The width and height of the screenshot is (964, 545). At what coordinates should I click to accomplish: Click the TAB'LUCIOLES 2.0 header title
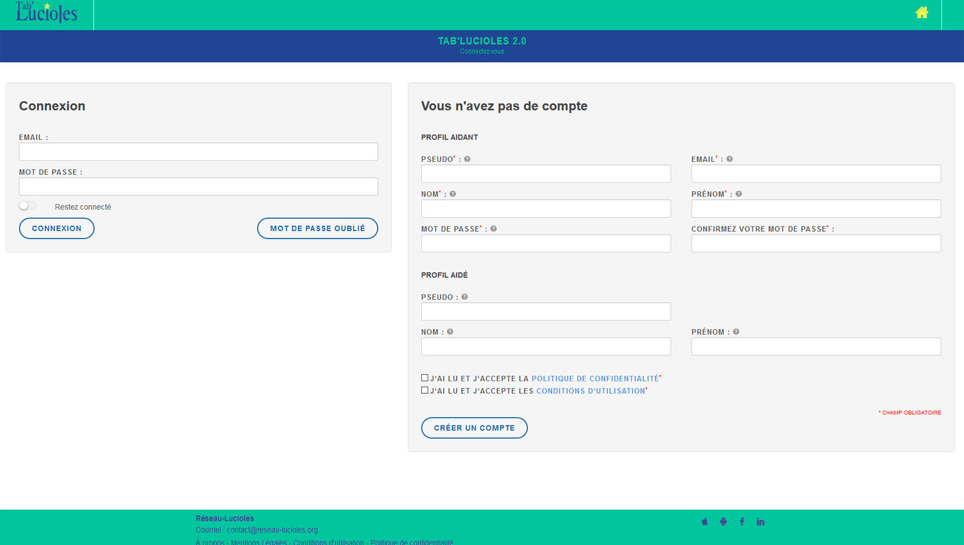click(x=482, y=41)
